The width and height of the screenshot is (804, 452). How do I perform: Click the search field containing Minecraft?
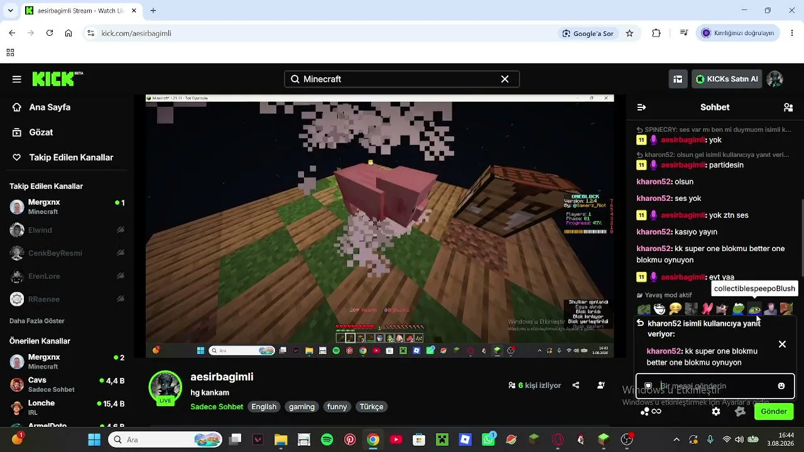coord(401,79)
